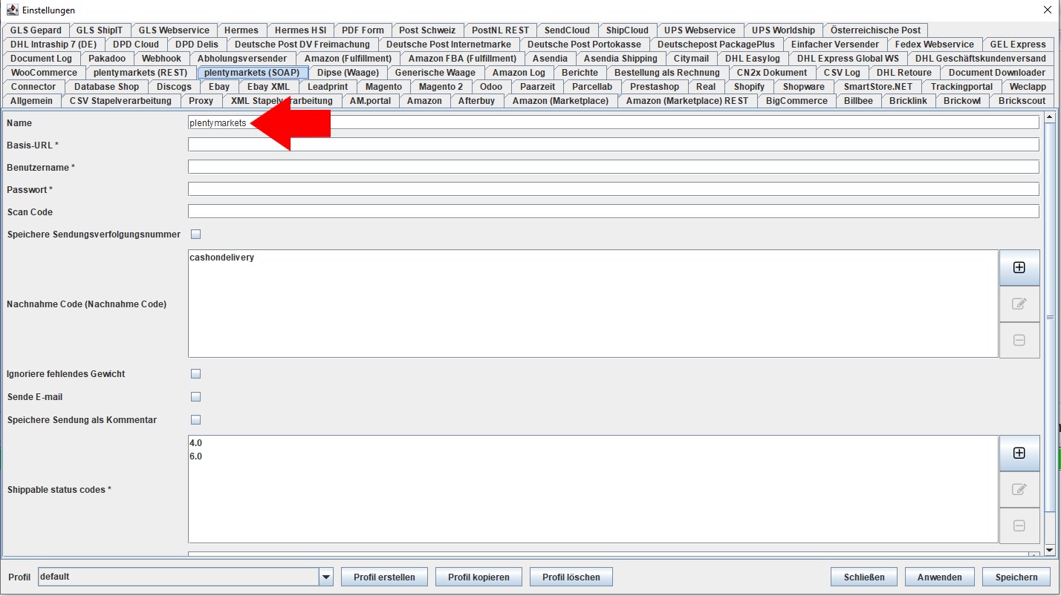Check Speichere Sendung als Kommentar
1061x596 pixels.
click(x=196, y=420)
